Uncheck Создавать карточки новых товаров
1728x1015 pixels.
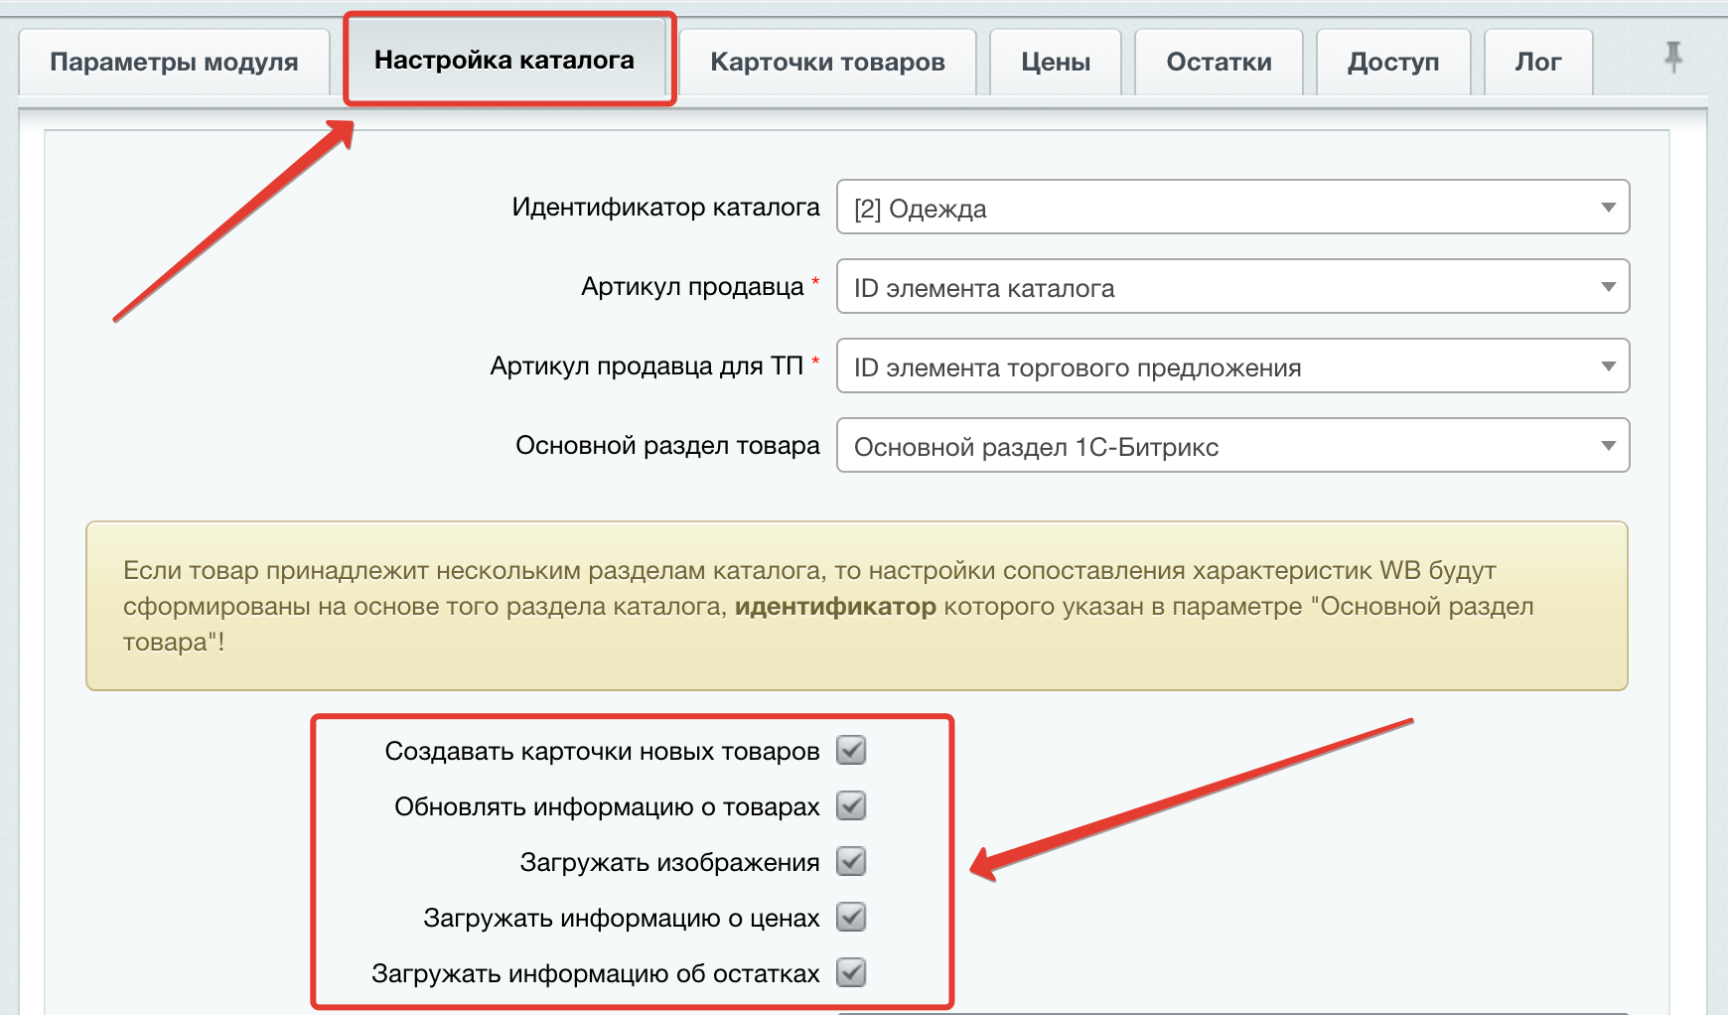click(x=851, y=751)
